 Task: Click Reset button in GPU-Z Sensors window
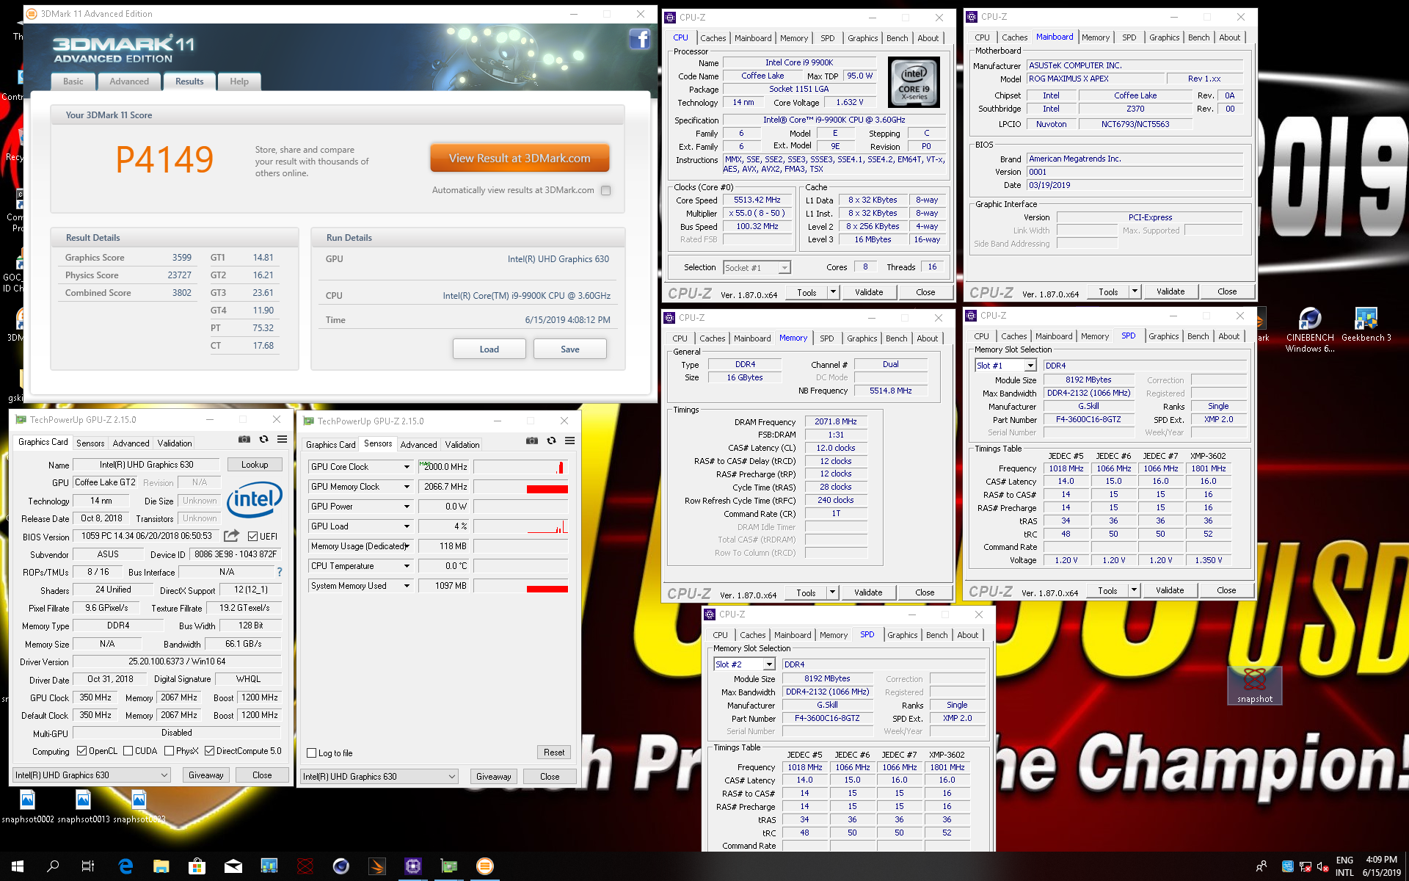(554, 753)
